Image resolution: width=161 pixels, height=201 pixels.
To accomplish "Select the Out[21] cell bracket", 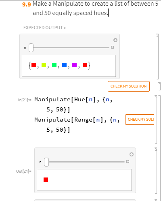I will [x=156, y=171].
